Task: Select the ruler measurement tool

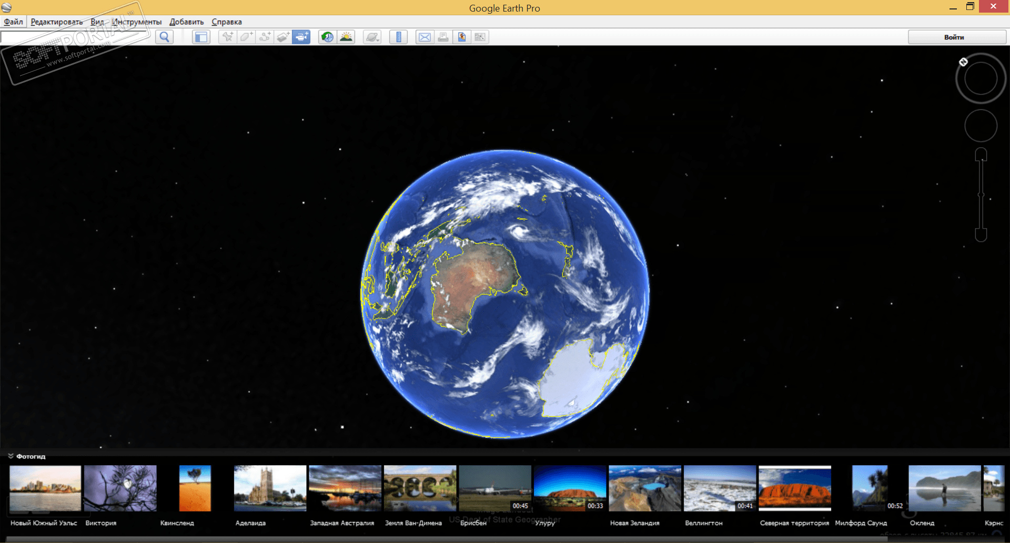Action: pyautogui.click(x=398, y=37)
